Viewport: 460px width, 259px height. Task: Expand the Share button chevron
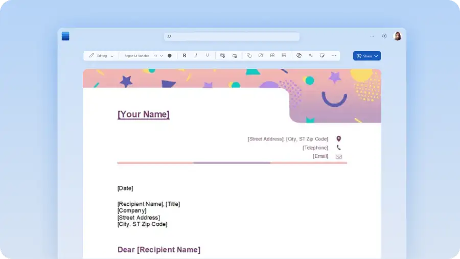(376, 56)
